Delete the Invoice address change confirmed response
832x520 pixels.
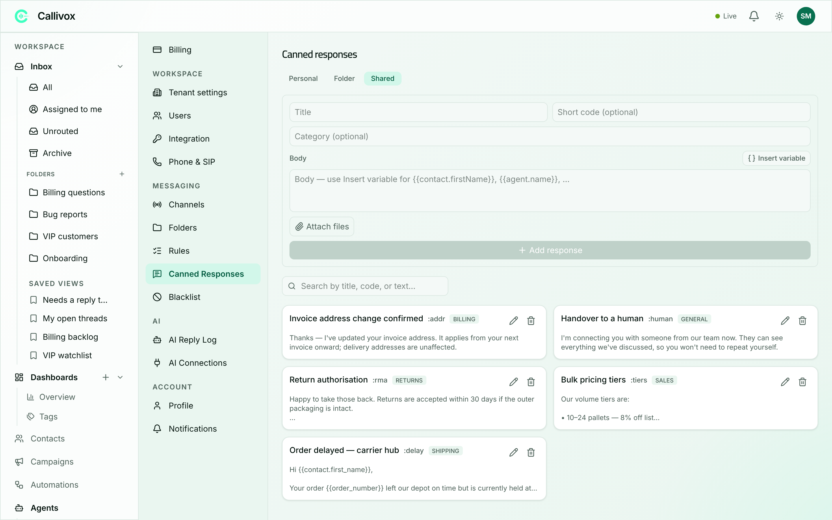coord(531,321)
